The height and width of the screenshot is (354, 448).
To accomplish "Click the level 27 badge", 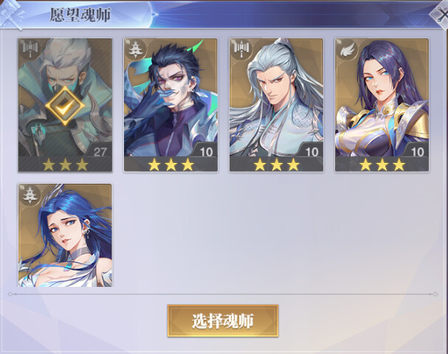I will pyautogui.click(x=100, y=151).
